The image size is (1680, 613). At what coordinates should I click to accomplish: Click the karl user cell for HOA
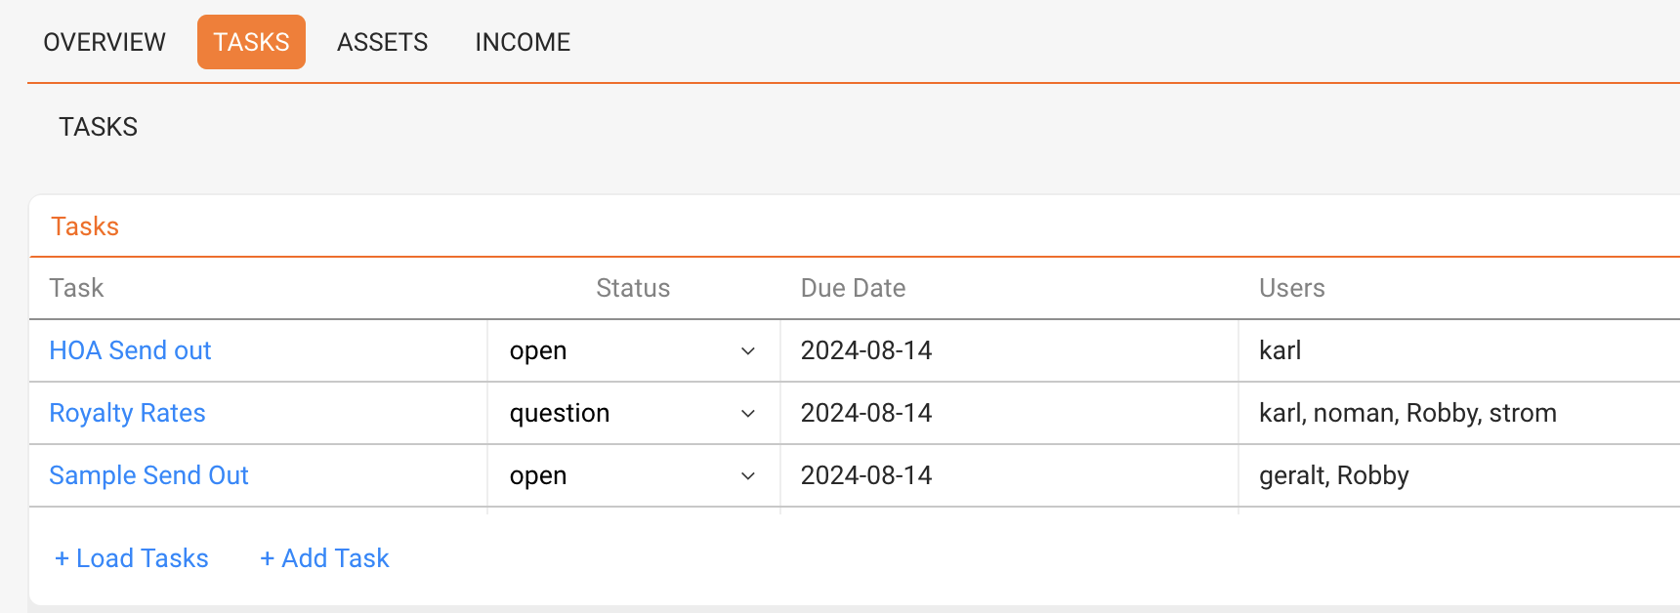point(1280,350)
